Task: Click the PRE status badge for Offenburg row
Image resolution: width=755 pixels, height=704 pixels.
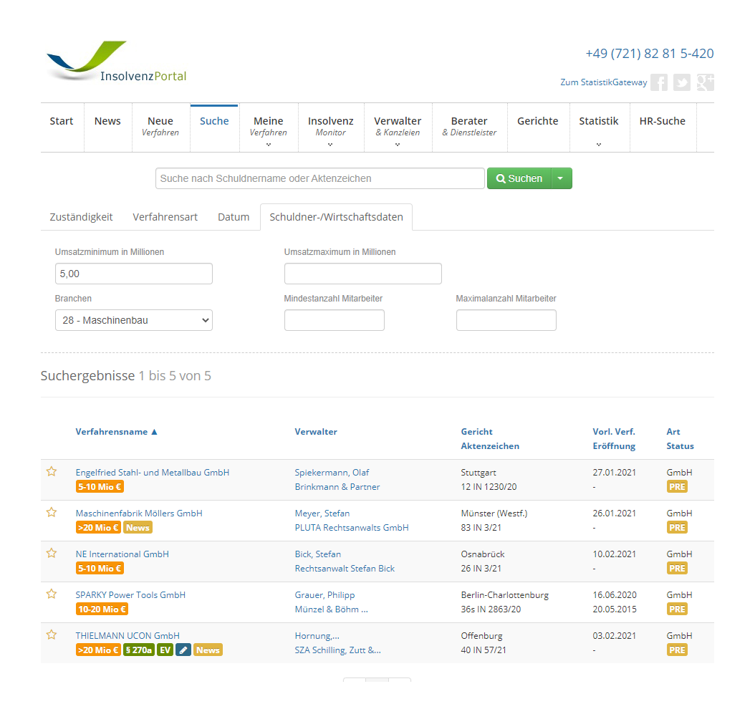Action: pyautogui.click(x=677, y=650)
